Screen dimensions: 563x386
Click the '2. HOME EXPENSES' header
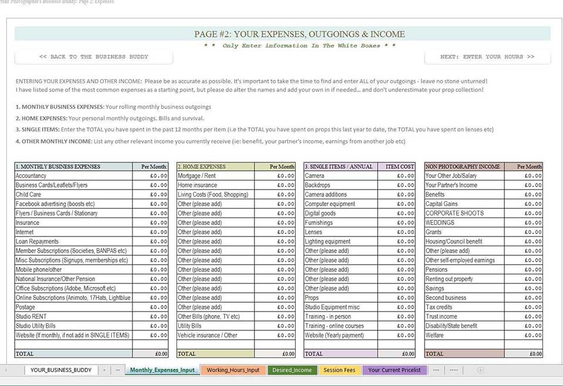click(x=215, y=167)
